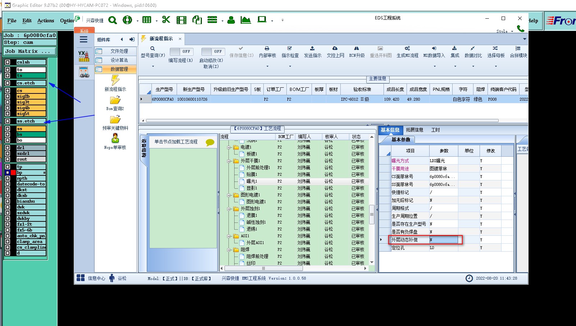576x326 pixels.
Task: Switch to the 拓展信息 tab
Action: click(414, 130)
